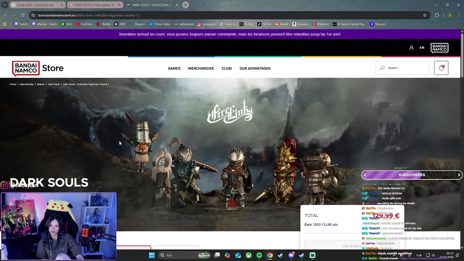Click the store Search field
The height and width of the screenshot is (261, 464).
pyautogui.click(x=402, y=68)
